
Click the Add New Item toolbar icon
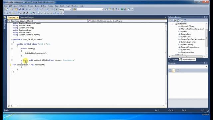point(12,9)
